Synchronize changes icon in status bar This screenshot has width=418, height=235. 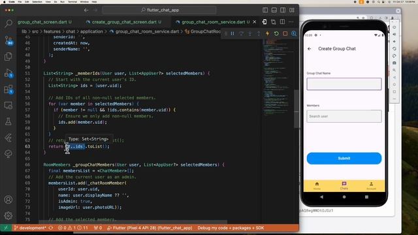pyautogui.click(x=51, y=228)
